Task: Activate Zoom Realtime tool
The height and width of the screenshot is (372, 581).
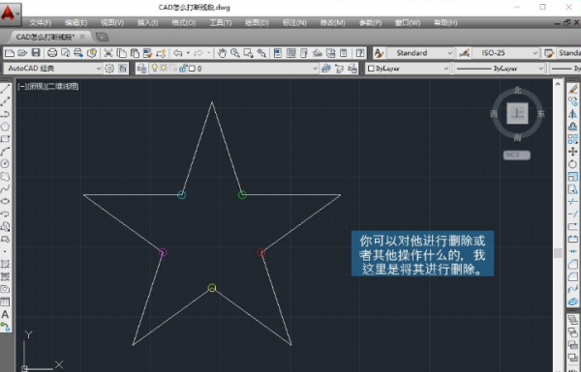Action: tap(235, 53)
